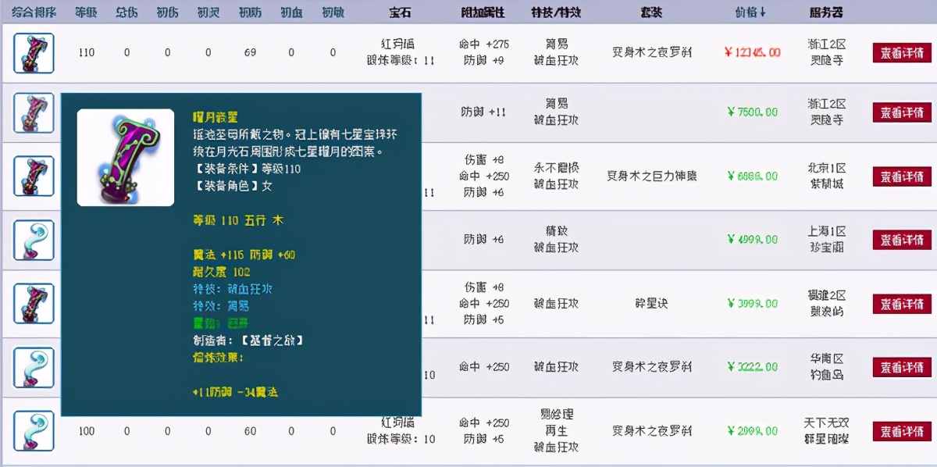Click 查看详情 in the 北京1区 row
937x467 pixels.
[900, 176]
